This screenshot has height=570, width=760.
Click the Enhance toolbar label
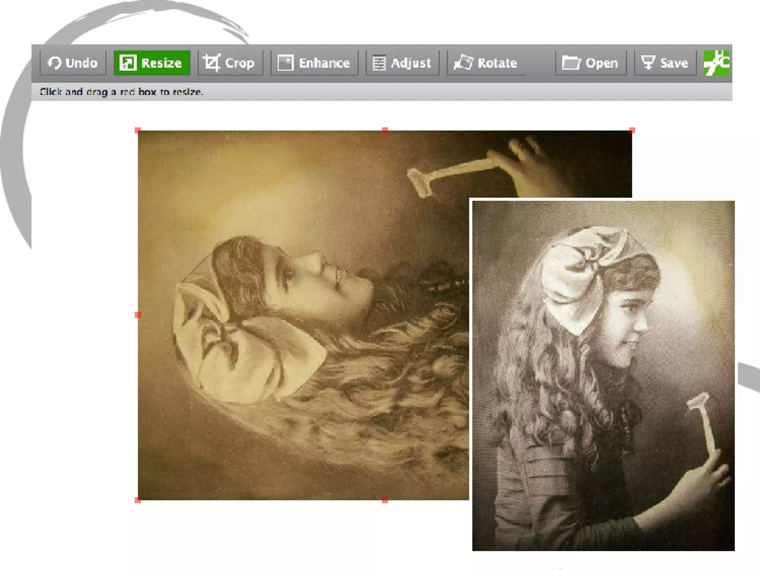[324, 63]
